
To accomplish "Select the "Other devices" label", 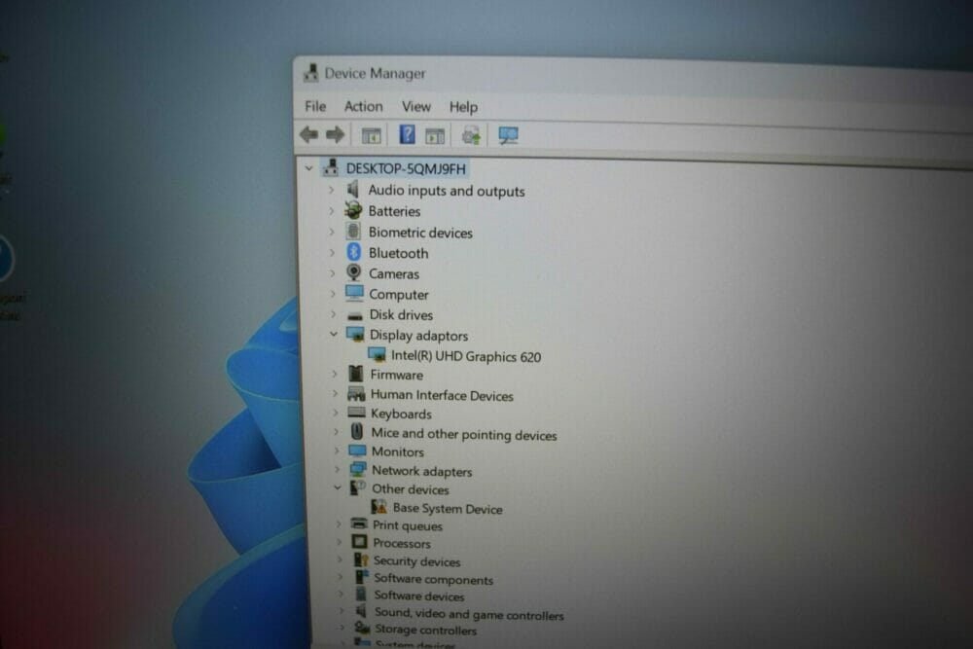I will (x=411, y=488).
